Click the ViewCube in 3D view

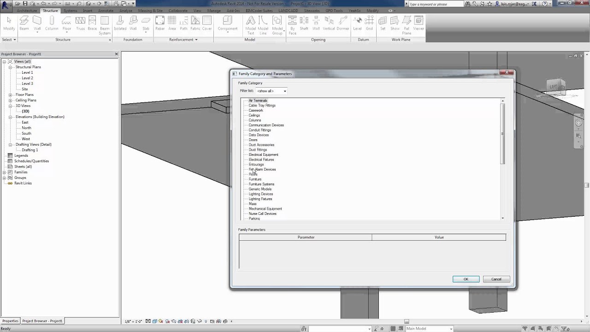click(x=556, y=87)
